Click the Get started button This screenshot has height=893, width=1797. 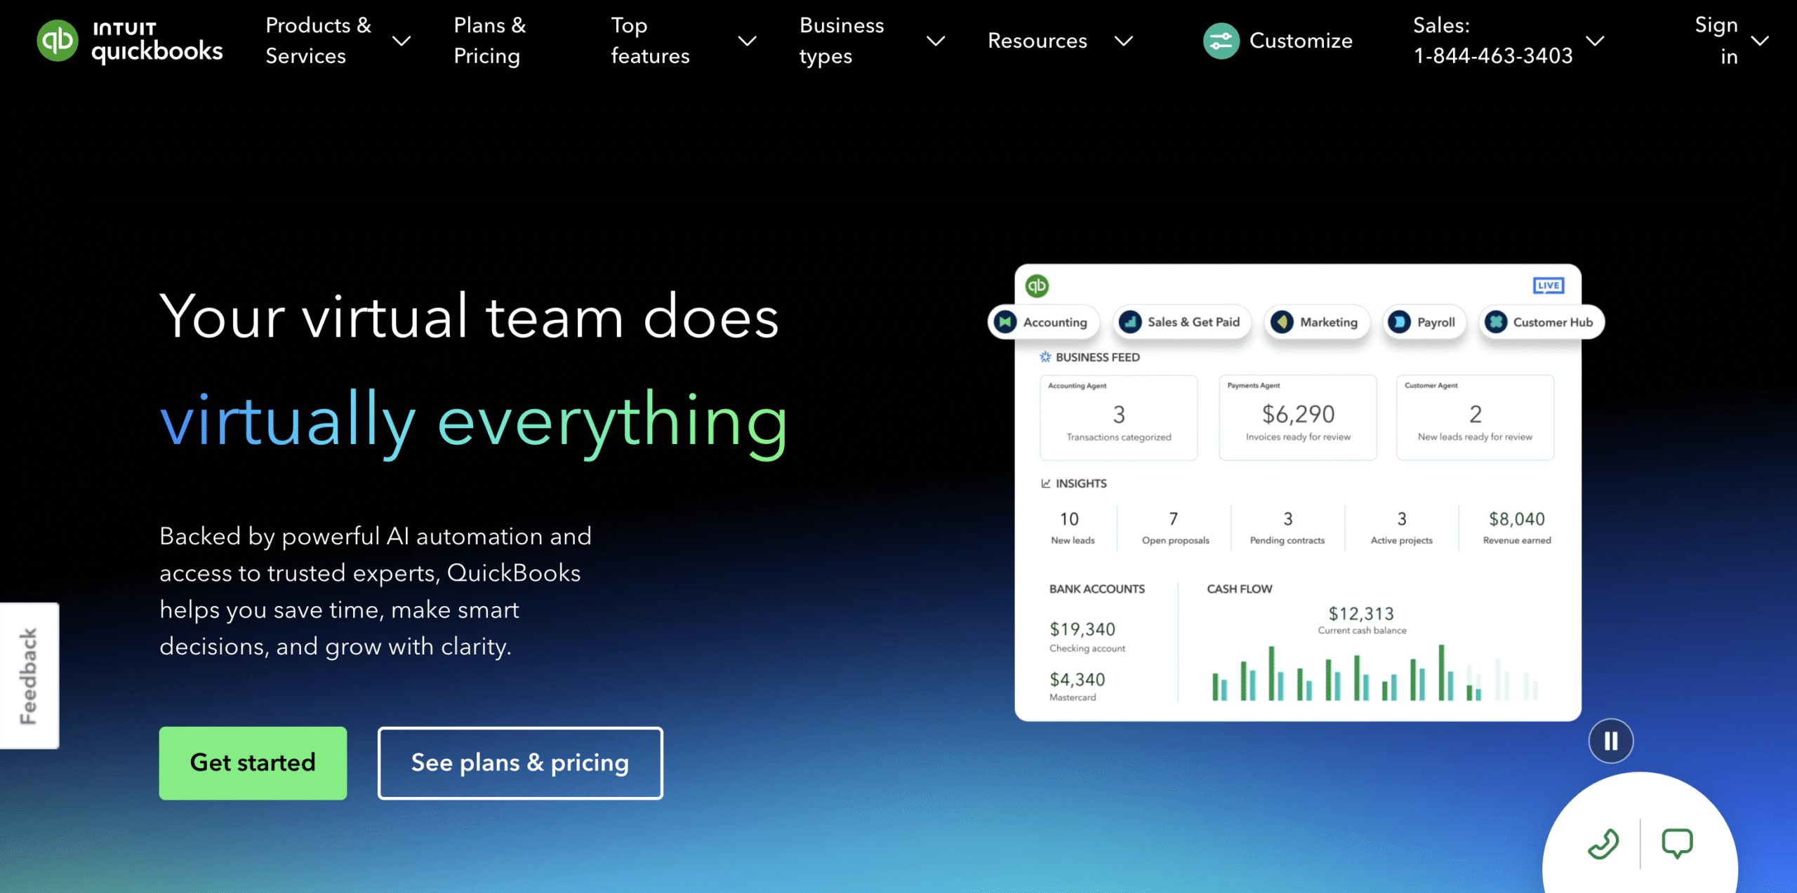click(x=253, y=763)
